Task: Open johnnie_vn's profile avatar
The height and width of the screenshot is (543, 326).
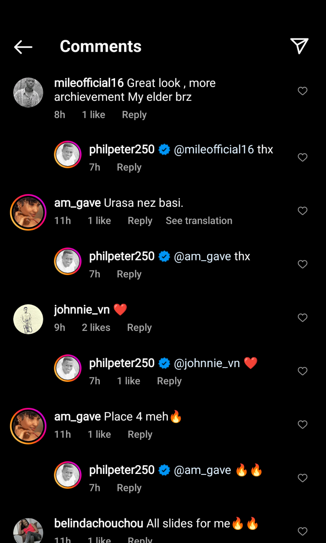Action: (28, 319)
